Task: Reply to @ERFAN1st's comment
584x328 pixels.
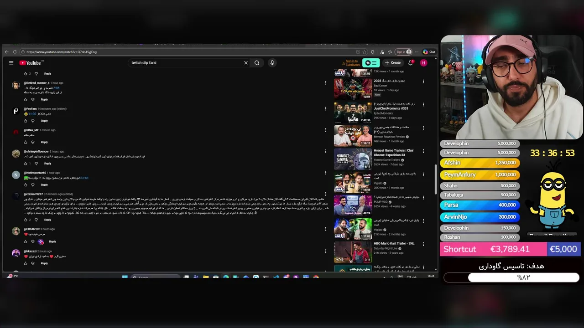Action: click(52, 241)
